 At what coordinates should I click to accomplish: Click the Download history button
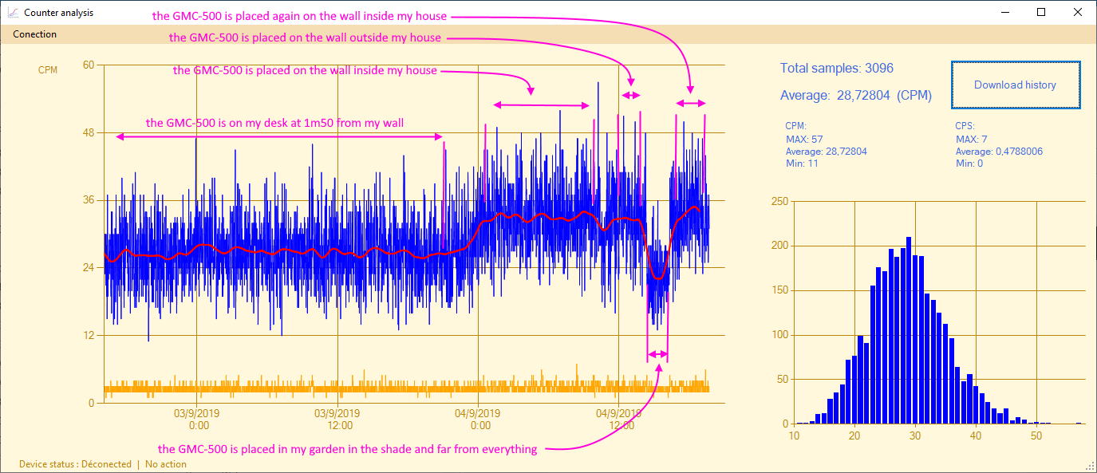click(x=1015, y=85)
